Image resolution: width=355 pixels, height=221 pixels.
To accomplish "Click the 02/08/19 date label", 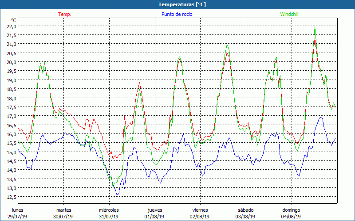I will click(199, 217).
